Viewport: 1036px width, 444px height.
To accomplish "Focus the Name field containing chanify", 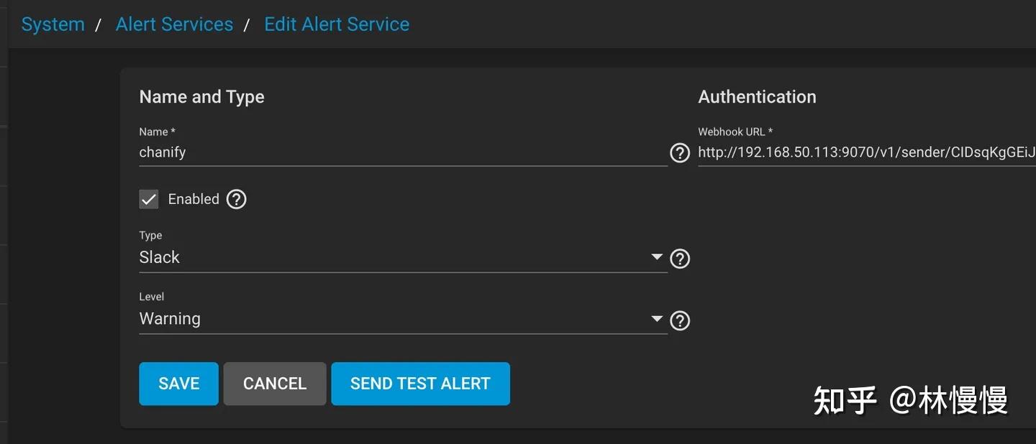I will click(x=403, y=152).
